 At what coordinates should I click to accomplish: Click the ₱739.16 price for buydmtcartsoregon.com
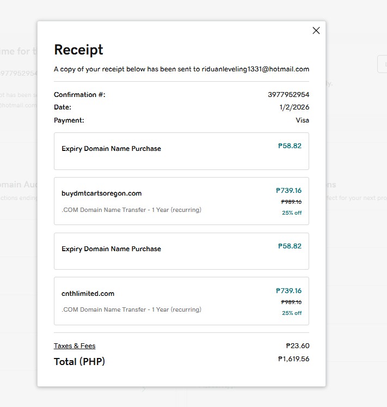[x=288, y=191]
